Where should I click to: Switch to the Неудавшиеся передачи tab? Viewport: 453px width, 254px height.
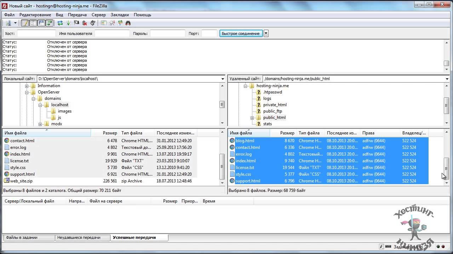(79, 237)
